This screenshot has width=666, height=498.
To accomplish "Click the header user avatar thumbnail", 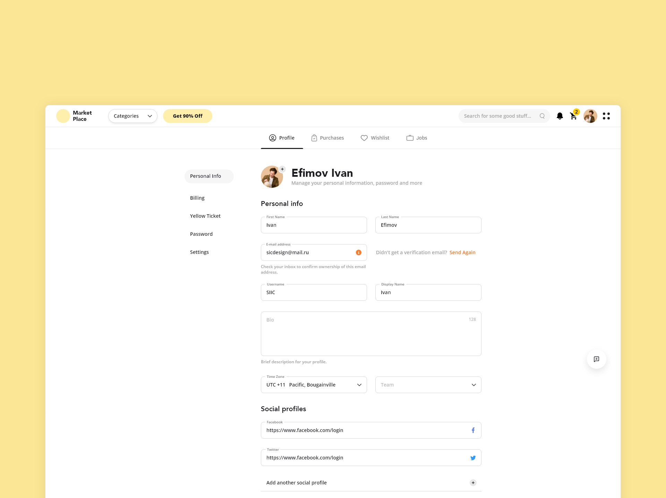I will [x=590, y=116].
